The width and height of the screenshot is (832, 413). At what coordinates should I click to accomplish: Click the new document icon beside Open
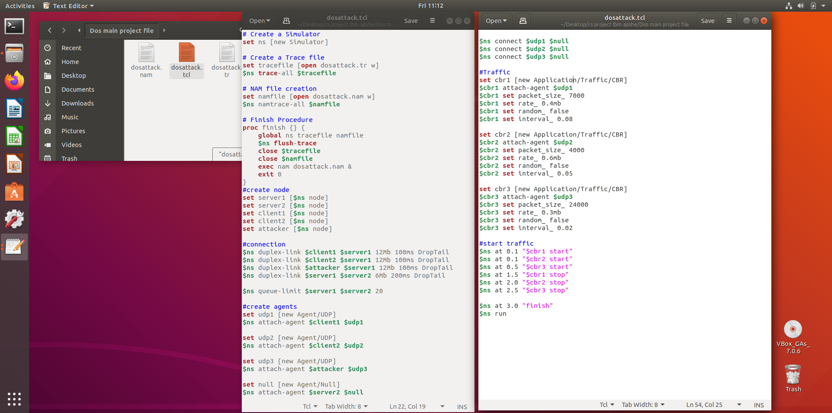523,20
